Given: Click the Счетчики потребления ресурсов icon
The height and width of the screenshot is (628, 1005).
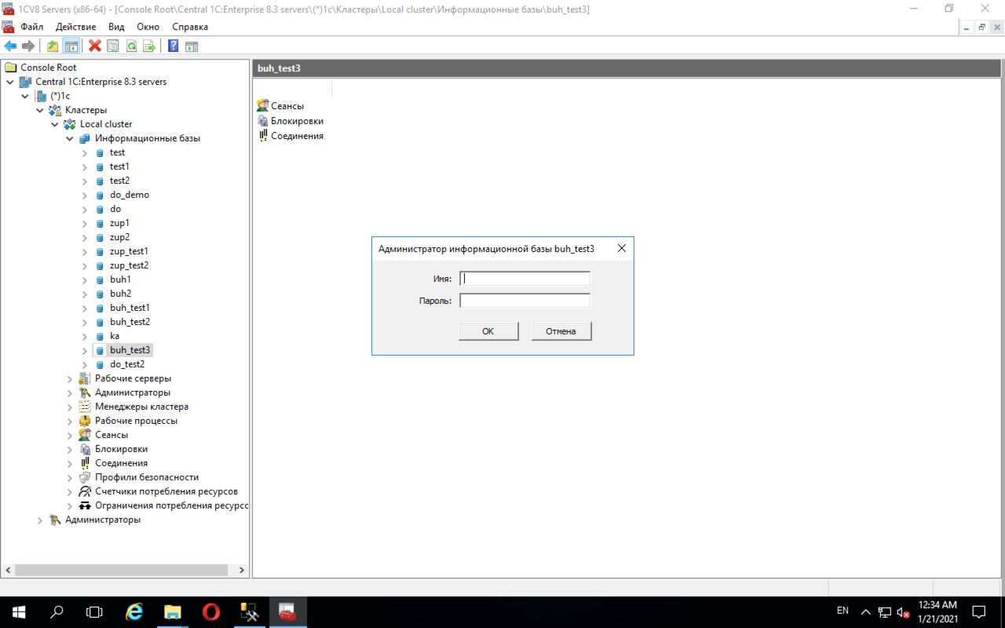Looking at the screenshot, I should point(85,491).
